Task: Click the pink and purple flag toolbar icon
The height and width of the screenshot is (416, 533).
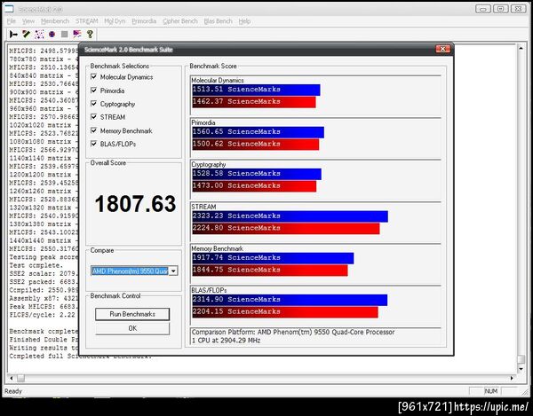Action: point(77,35)
